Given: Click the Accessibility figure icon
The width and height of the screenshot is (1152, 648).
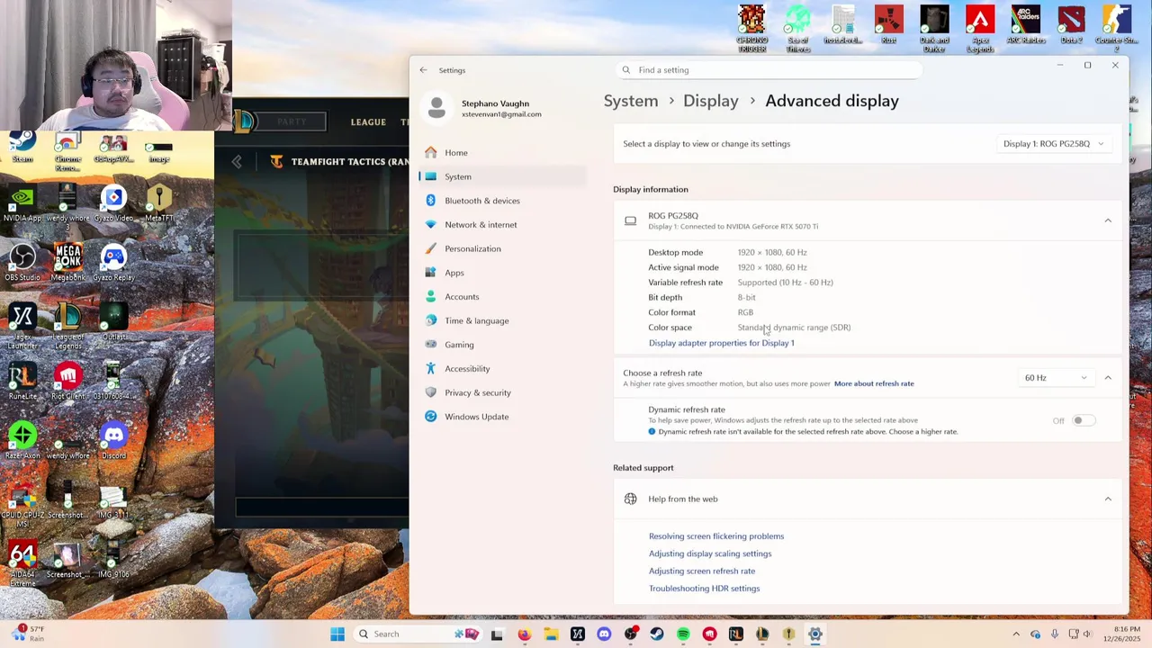Looking at the screenshot, I should coord(431,369).
